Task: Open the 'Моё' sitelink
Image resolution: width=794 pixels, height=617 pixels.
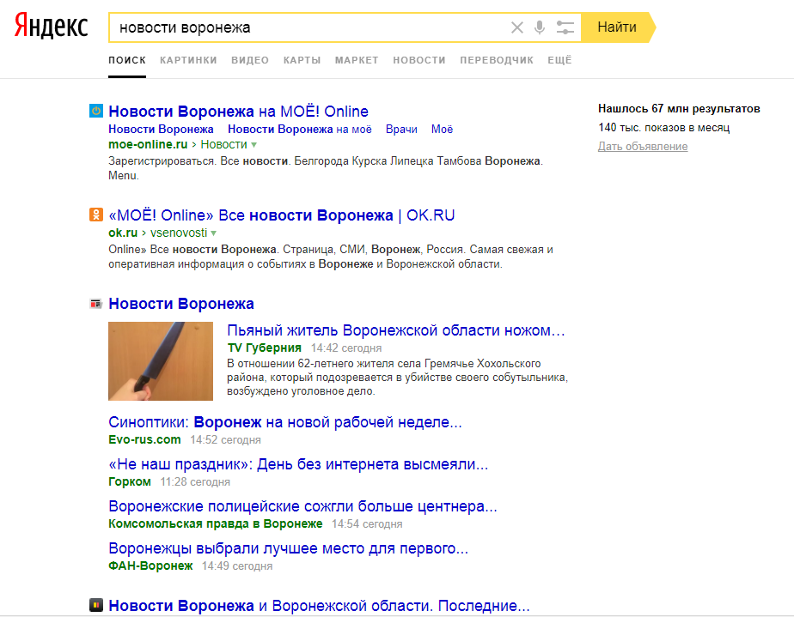Action: point(442,130)
